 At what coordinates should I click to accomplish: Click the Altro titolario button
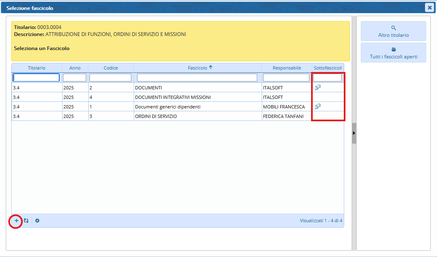coord(393,31)
